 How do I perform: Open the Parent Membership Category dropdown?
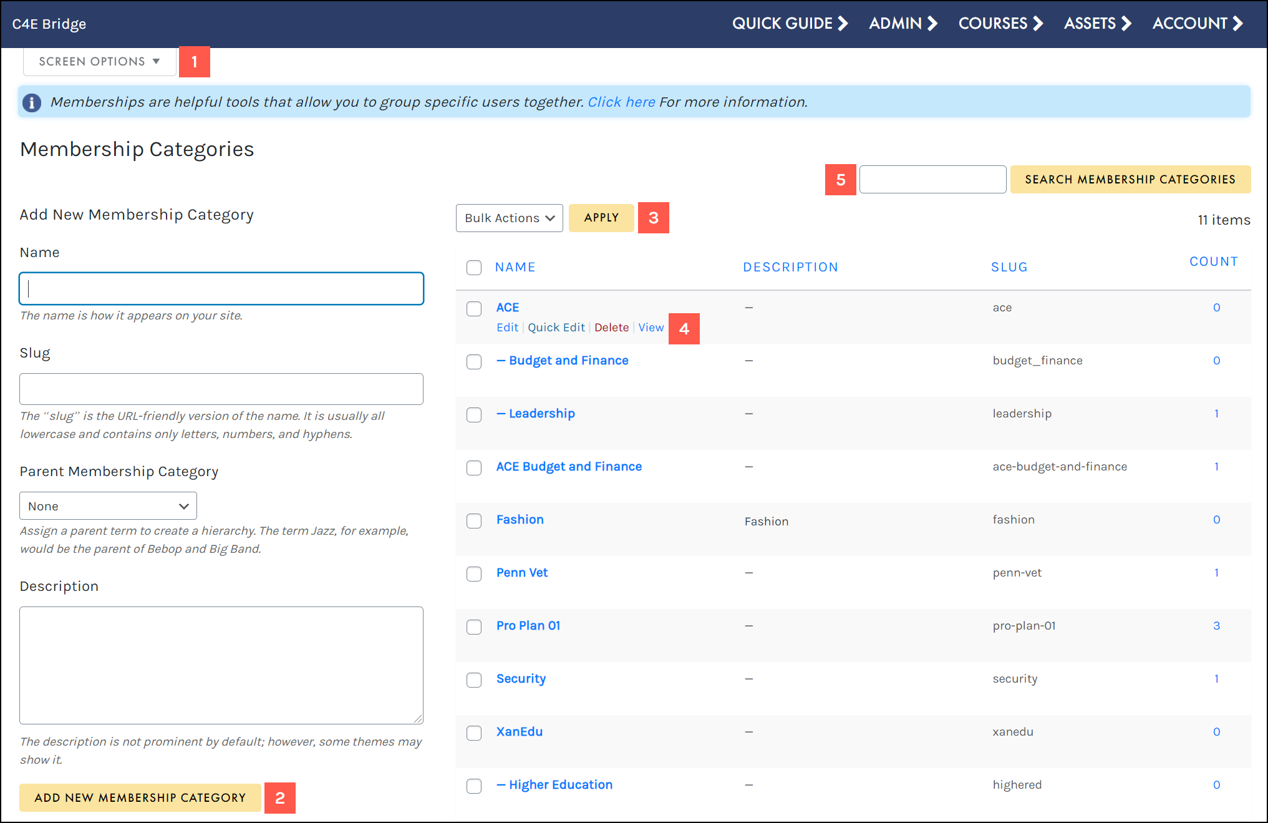pyautogui.click(x=109, y=506)
